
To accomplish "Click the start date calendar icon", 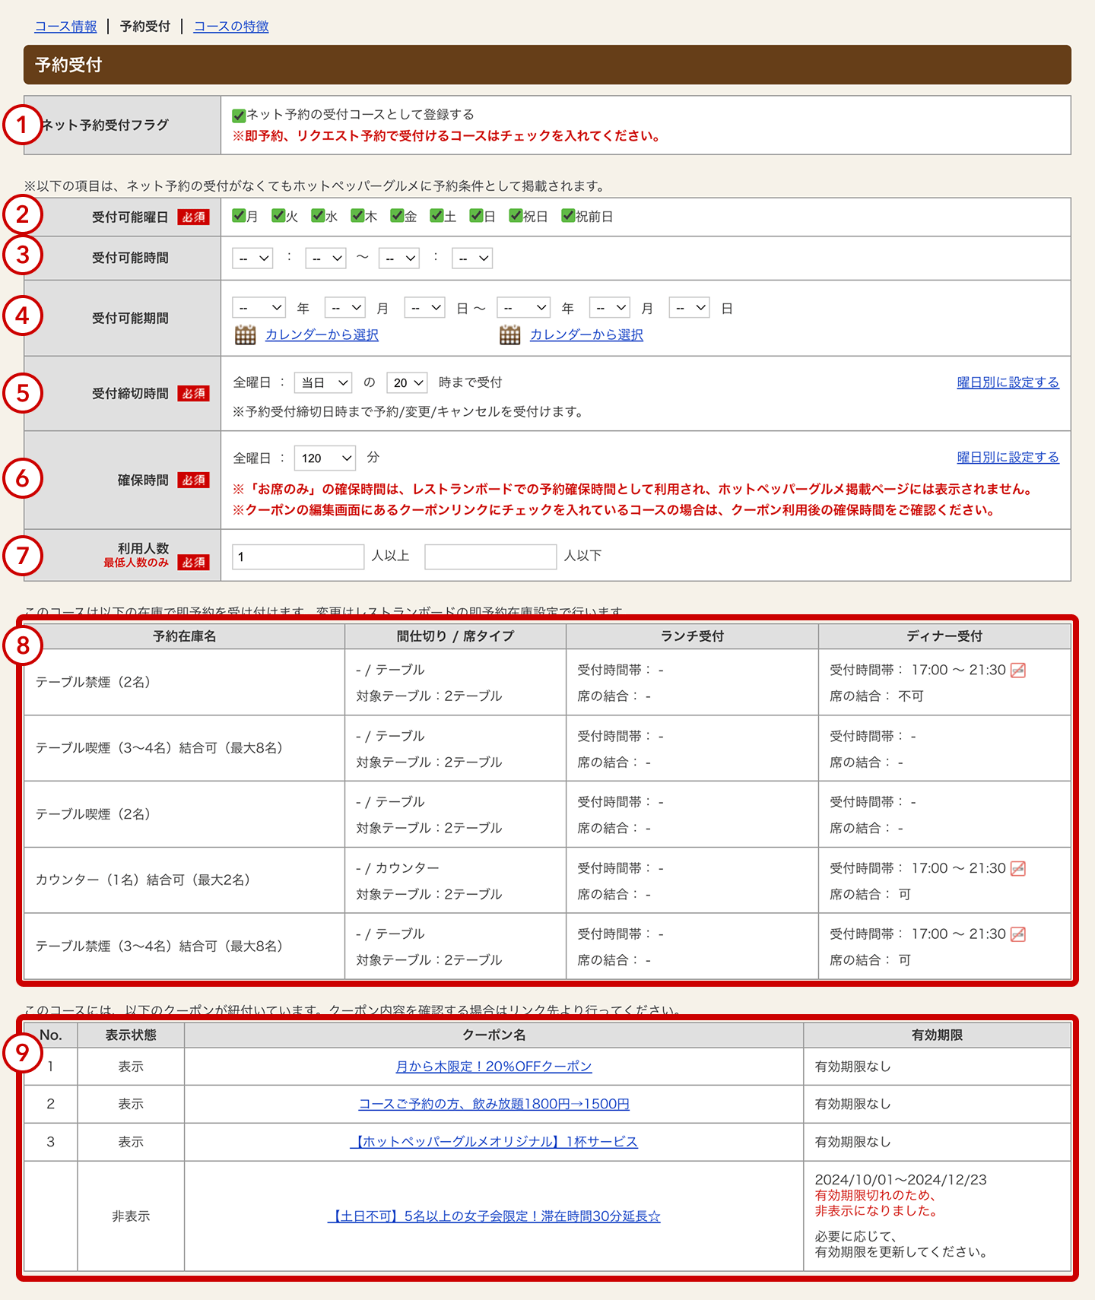I will (245, 335).
